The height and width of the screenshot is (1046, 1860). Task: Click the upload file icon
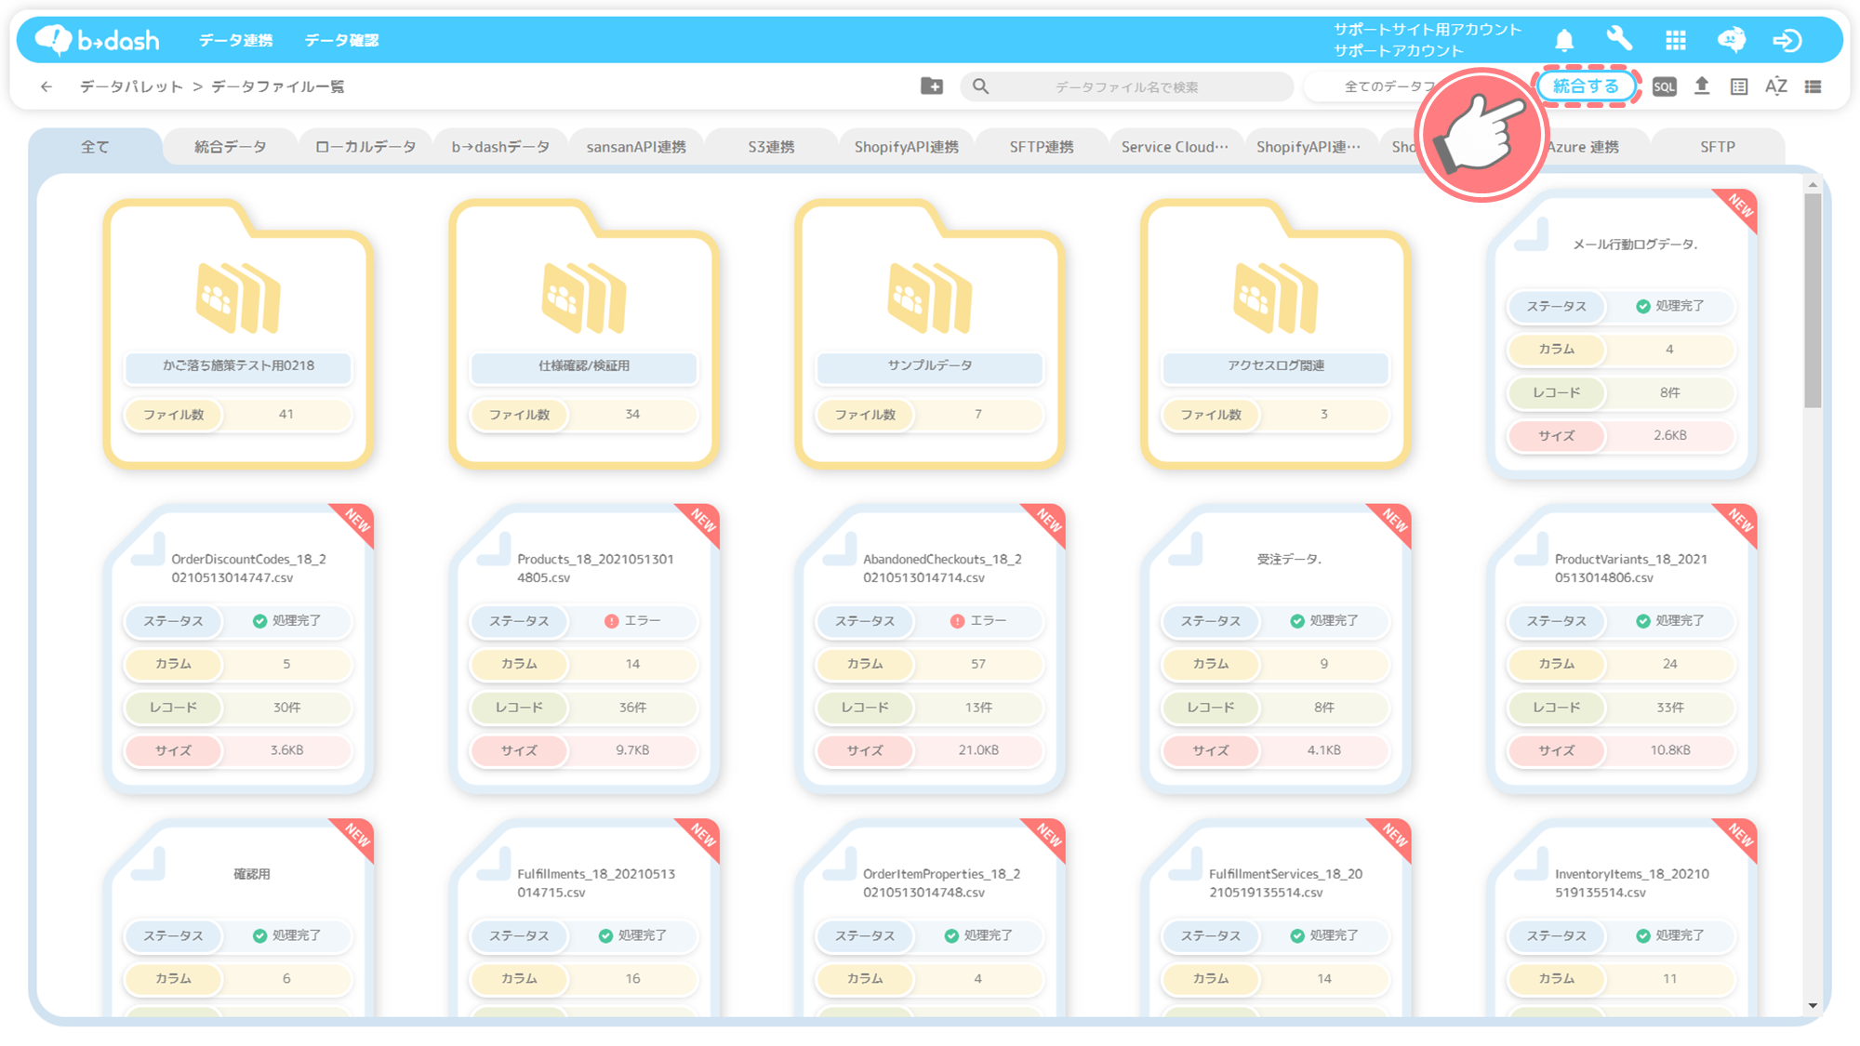coord(1702,86)
